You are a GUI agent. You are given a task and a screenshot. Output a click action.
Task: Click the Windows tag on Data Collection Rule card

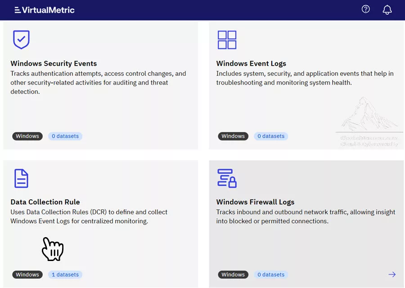(x=27, y=274)
